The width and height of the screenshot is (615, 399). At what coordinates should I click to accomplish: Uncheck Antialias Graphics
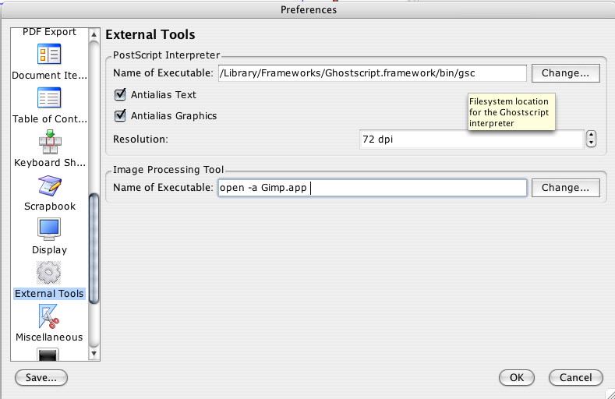pos(120,115)
